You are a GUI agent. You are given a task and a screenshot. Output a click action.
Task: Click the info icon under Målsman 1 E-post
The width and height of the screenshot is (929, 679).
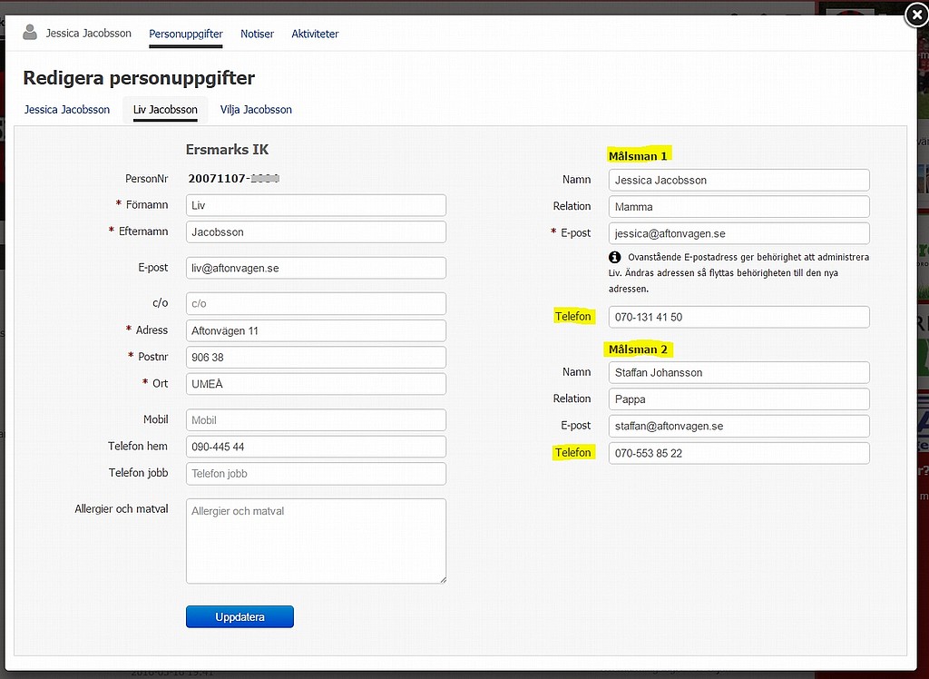tap(615, 257)
